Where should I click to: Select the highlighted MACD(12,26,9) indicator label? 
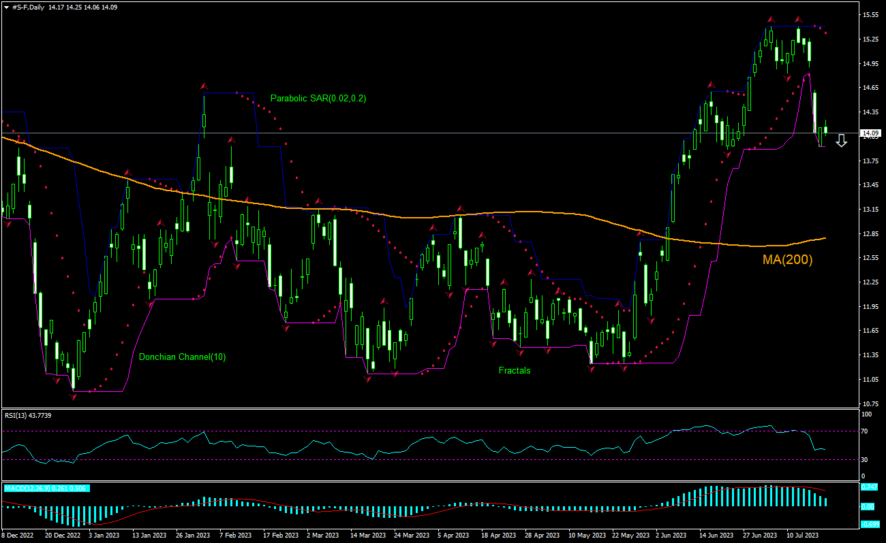47,488
